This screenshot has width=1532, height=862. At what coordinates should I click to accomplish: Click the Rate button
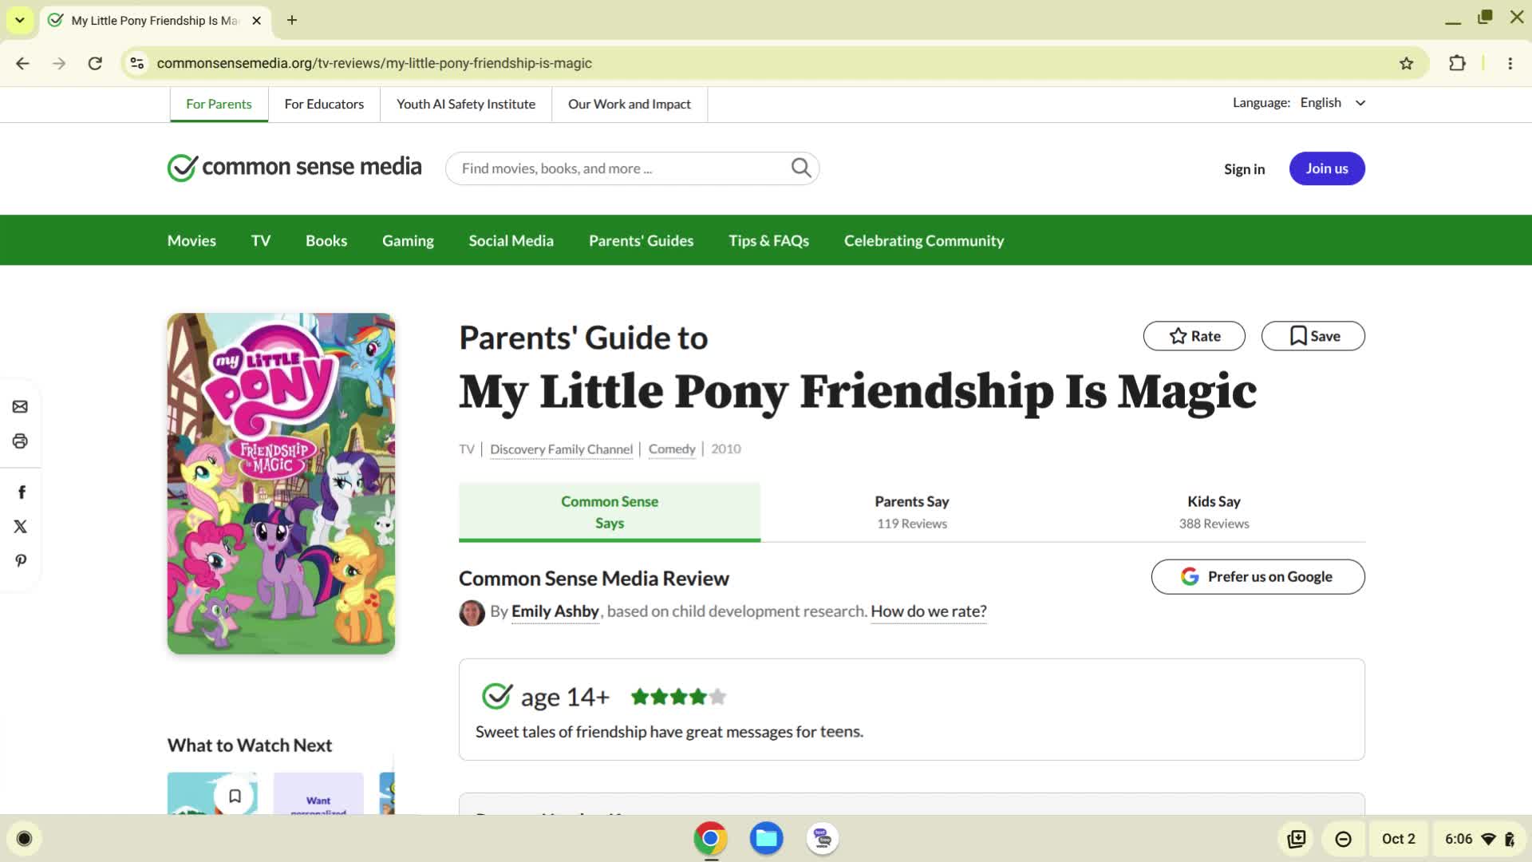pyautogui.click(x=1194, y=336)
